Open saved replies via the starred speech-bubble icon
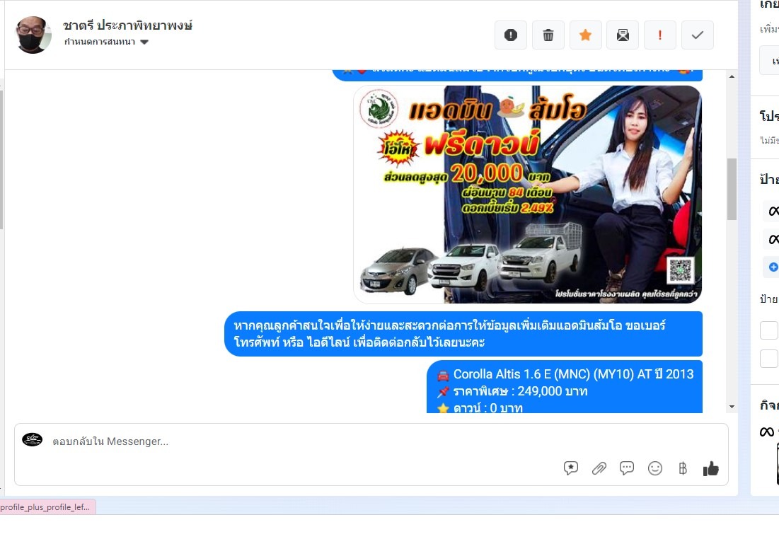Image resolution: width=779 pixels, height=544 pixels. pyautogui.click(x=571, y=468)
